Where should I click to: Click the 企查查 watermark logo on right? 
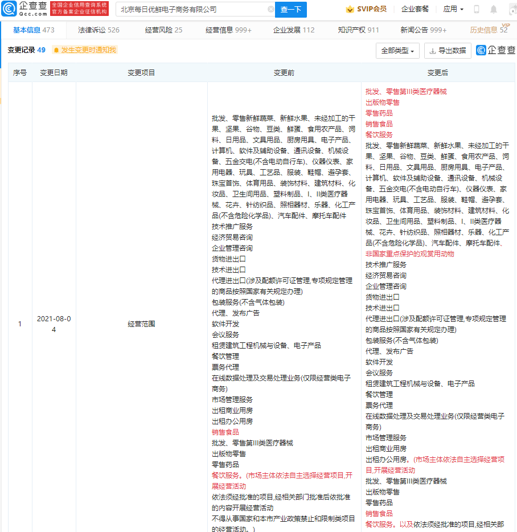point(495,51)
